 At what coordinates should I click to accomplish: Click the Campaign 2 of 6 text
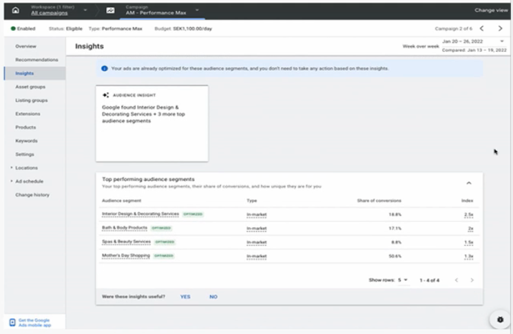pos(454,28)
